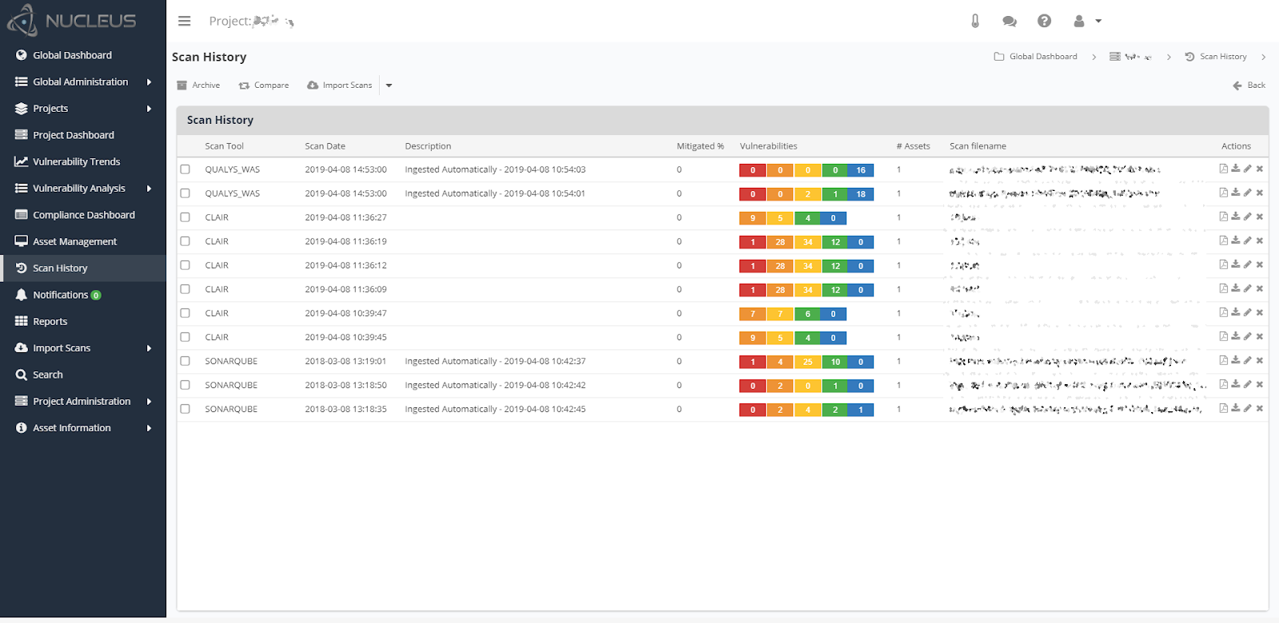The width and height of the screenshot is (1279, 623).
Task: Open PDF report for 2019-04-08 11:36:09 scan
Action: pyautogui.click(x=1223, y=288)
